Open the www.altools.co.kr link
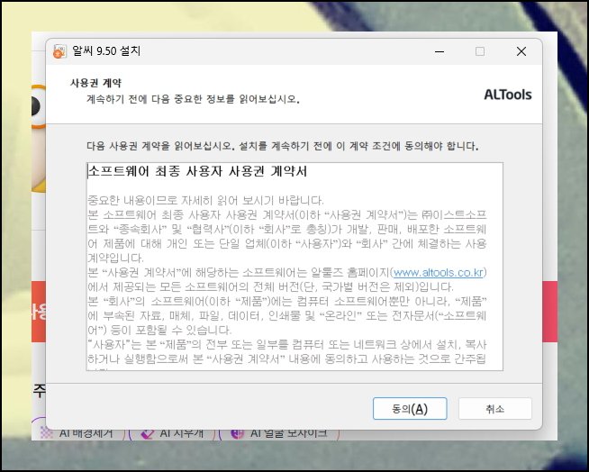This screenshot has height=472, width=589. pyautogui.click(x=438, y=272)
